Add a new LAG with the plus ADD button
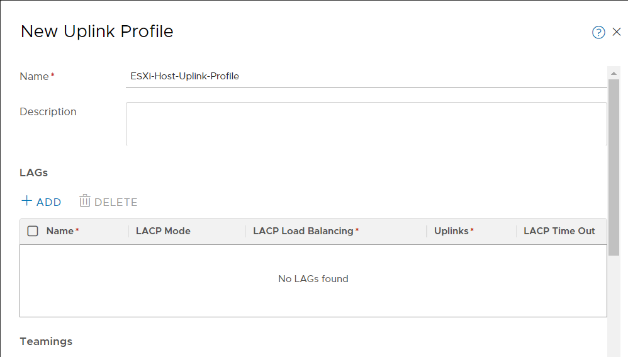Image resolution: width=628 pixels, height=357 pixels. (42, 201)
